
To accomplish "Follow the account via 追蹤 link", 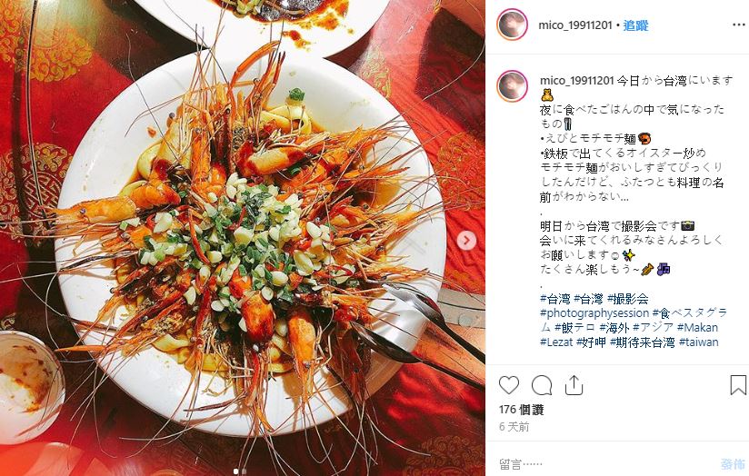I will click(635, 25).
